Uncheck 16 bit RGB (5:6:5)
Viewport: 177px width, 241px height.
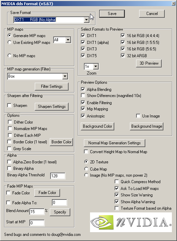[123, 49]
